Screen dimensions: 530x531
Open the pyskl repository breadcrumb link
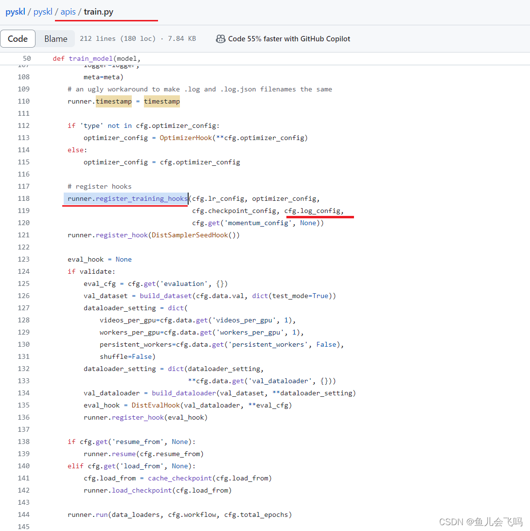coord(15,12)
